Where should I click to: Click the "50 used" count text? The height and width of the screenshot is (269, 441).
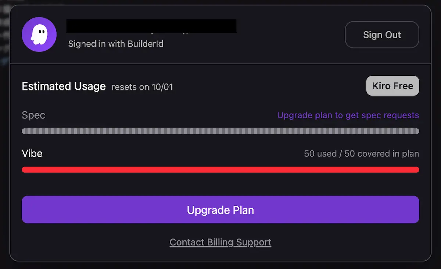(x=320, y=154)
